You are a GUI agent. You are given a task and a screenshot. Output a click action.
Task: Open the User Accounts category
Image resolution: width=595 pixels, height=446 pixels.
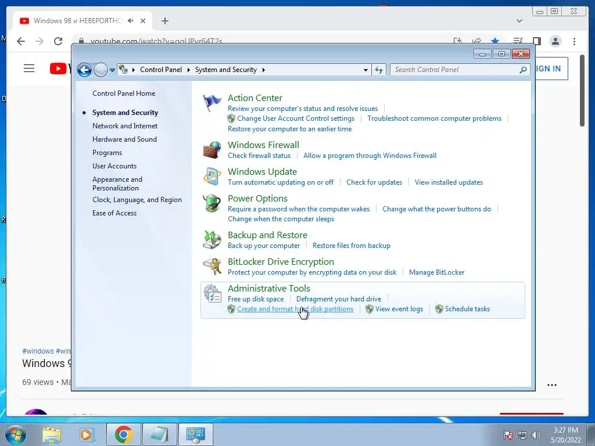point(114,166)
